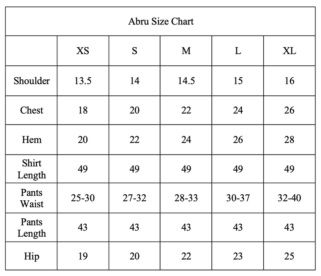Select the XL hip value 25
The image size is (321, 276).
289,256
